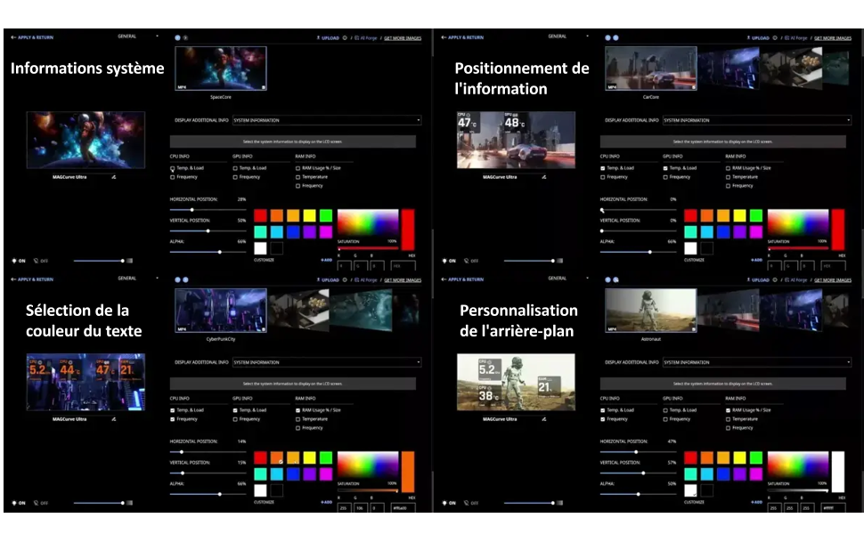Click the ON light bulb in Positionnement de l'information panel

[x=444, y=261]
